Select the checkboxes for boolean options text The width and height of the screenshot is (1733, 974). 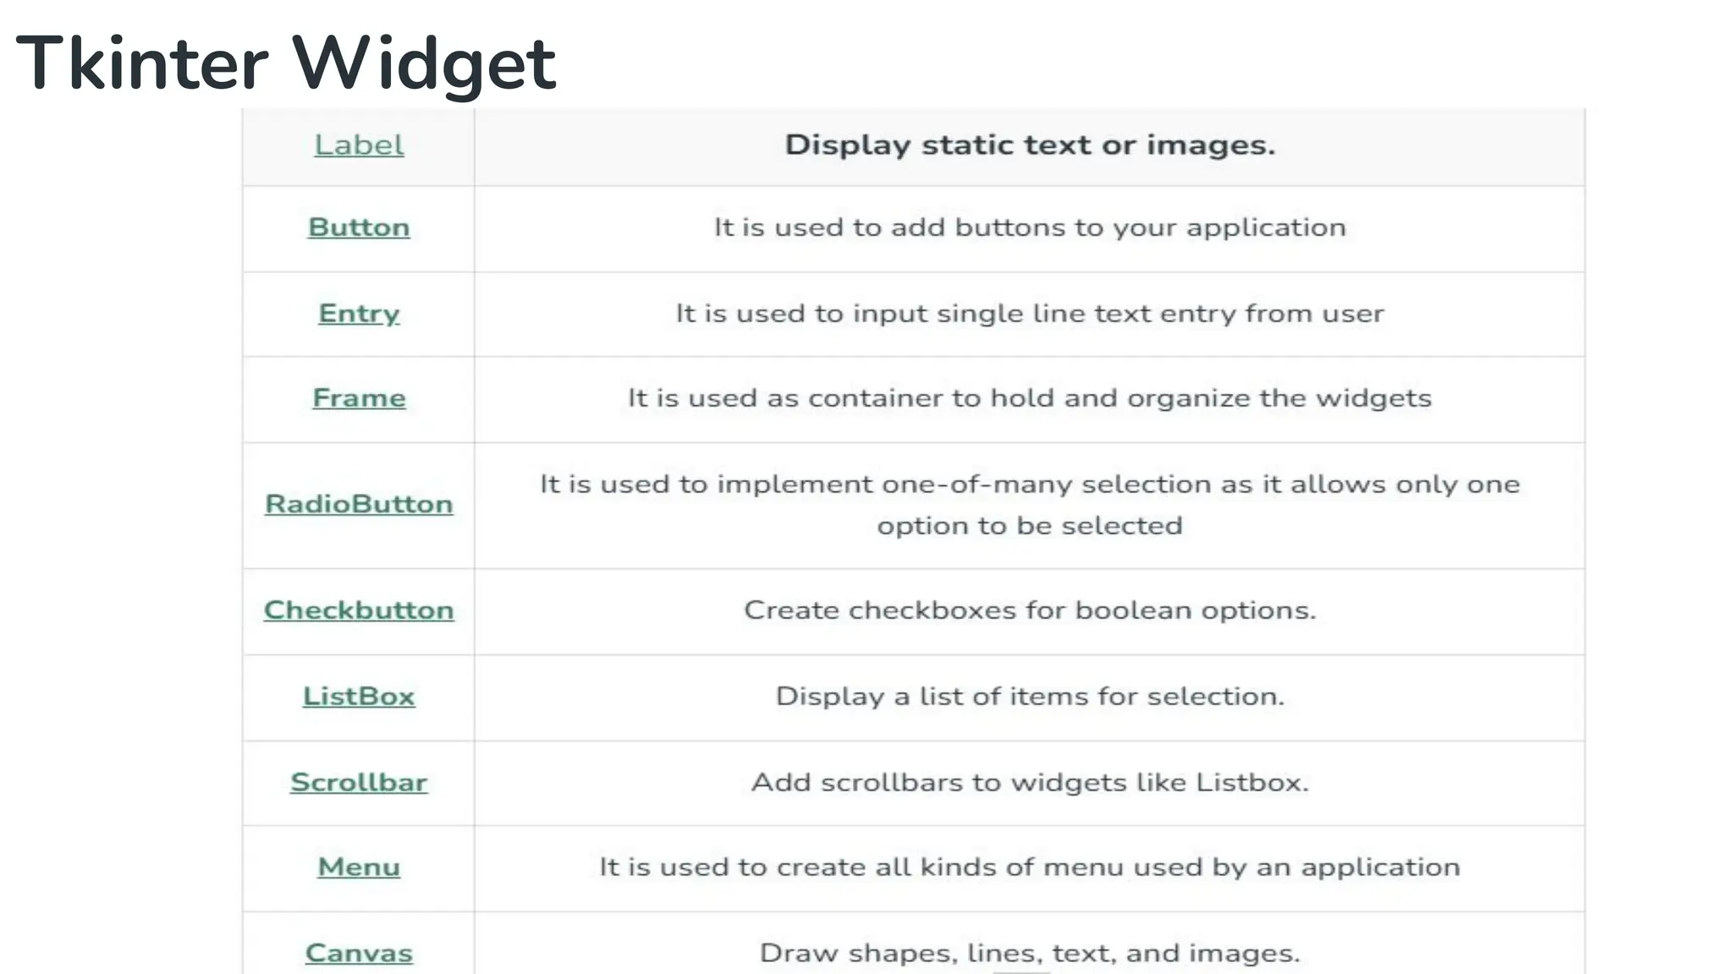[x=1029, y=610]
